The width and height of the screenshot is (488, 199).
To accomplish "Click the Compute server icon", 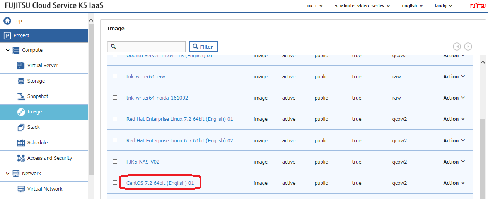I will point(16,50).
